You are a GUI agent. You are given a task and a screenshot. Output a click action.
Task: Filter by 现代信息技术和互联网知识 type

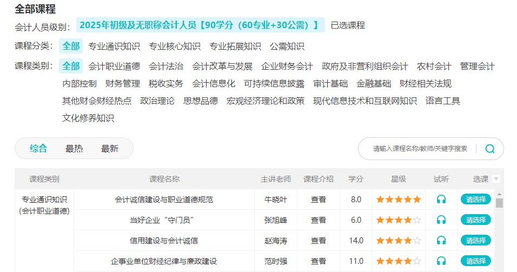(x=365, y=101)
